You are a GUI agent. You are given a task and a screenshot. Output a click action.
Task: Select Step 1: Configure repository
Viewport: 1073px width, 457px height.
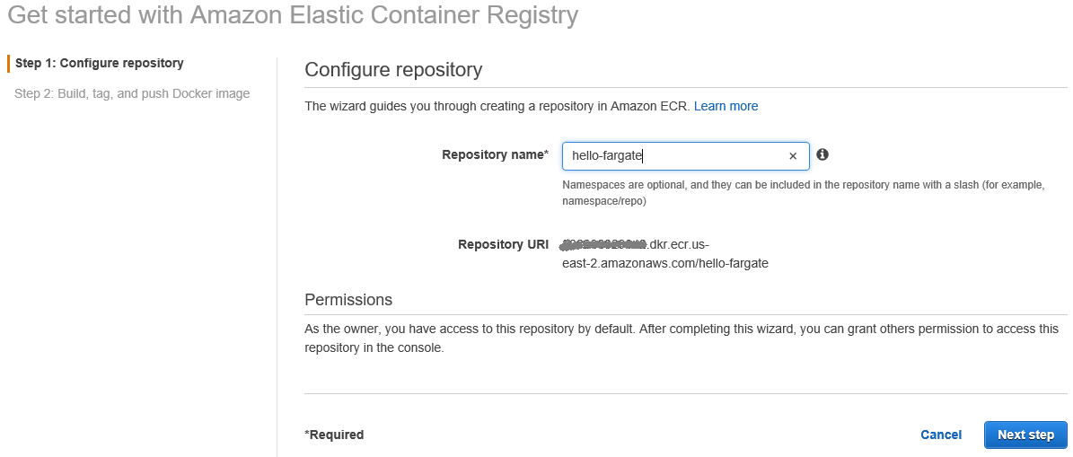pyautogui.click(x=100, y=63)
